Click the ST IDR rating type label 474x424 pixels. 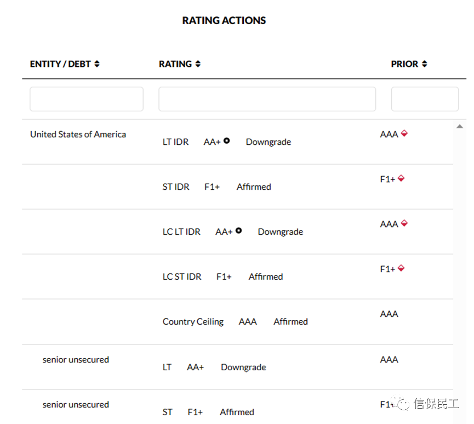click(x=176, y=186)
